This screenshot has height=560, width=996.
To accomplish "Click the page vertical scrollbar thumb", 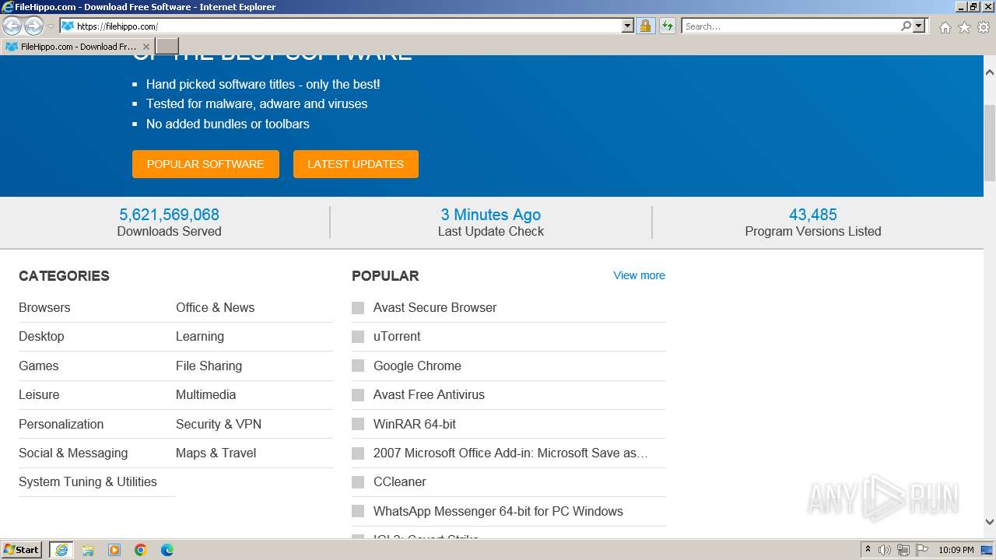I will coord(990,142).
